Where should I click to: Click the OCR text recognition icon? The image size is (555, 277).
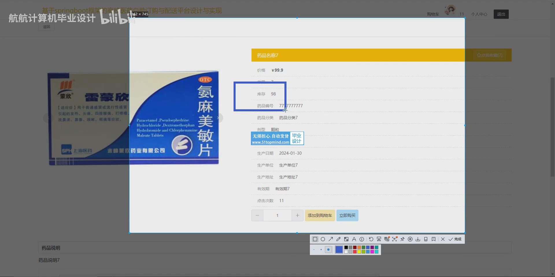(395, 239)
